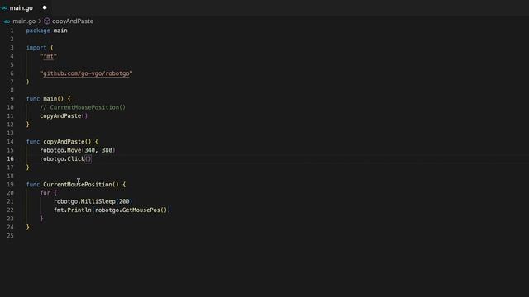Click the "for {" statement
This screenshot has height=297, width=529.
click(x=49, y=193)
